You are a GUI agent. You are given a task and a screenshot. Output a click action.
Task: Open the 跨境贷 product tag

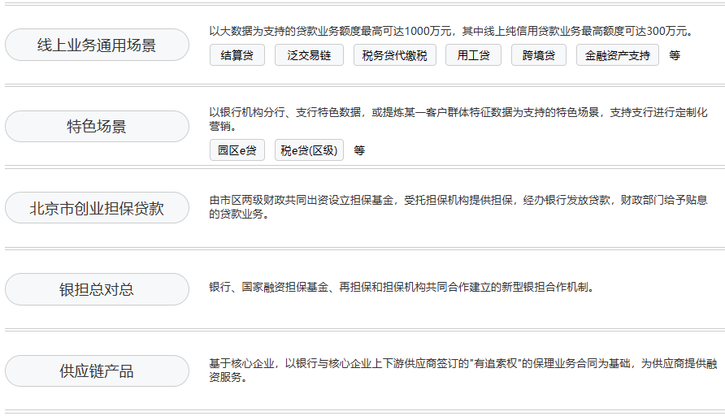pyautogui.click(x=539, y=55)
